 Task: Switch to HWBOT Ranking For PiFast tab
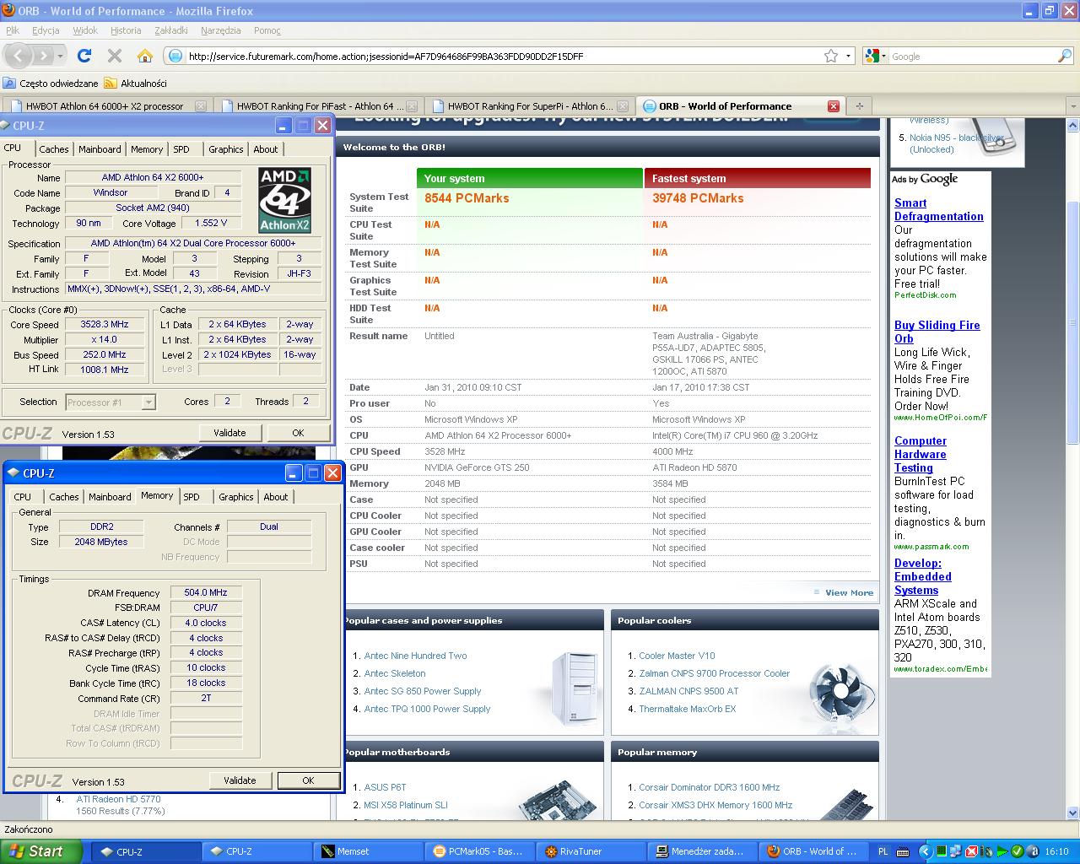click(319, 106)
